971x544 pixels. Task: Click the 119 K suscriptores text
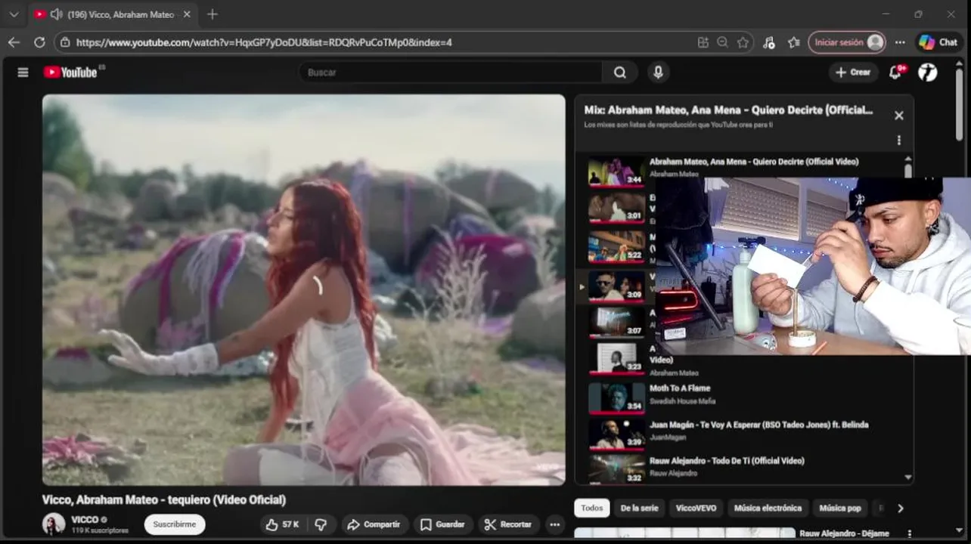[x=100, y=531]
